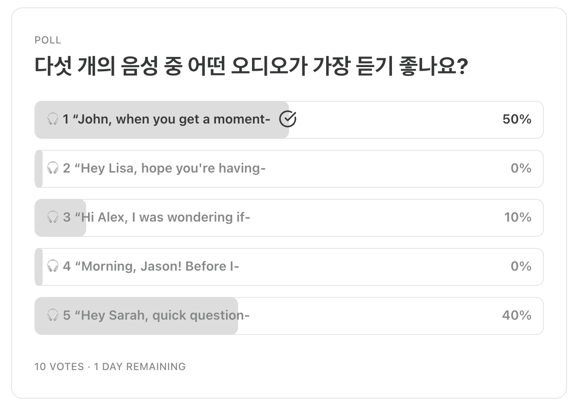Click the 40% result for the Sarah option

517,315
